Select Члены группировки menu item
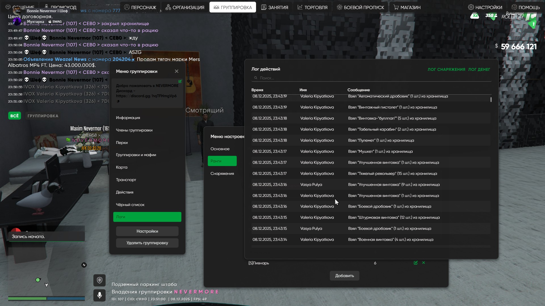Image resolution: width=545 pixels, height=306 pixels. [134, 130]
